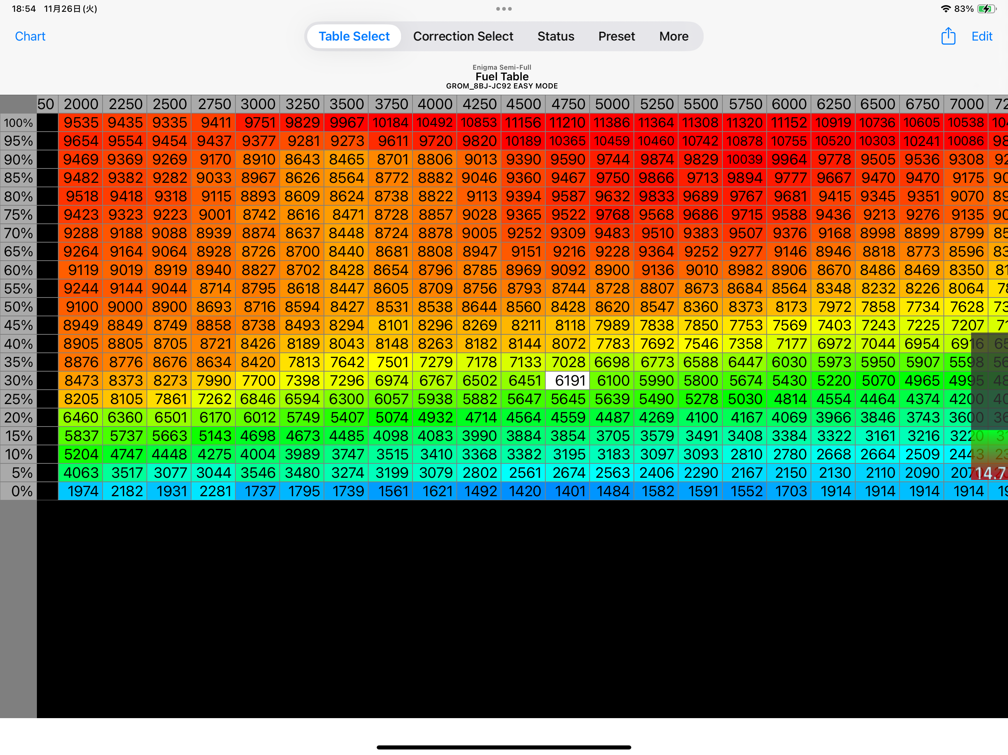Select cell with value 5204
Viewport: 1008px width, 755px height.
(81, 455)
